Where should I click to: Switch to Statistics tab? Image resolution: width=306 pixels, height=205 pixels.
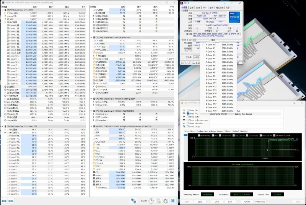[244, 131]
